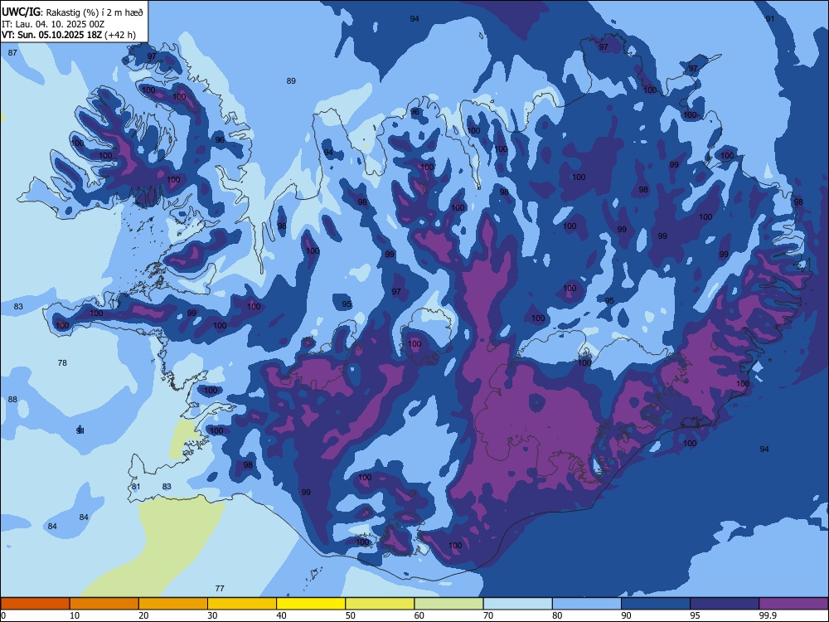829x622 pixels.
Task: Select the medium blue 80–90 legend swatch
Action: tap(587, 604)
